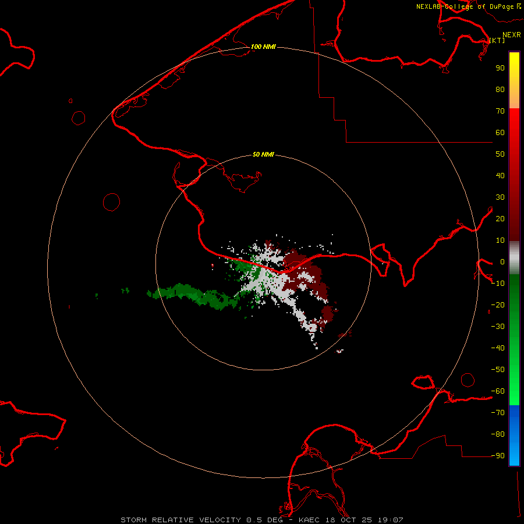524x524 pixels.
Task: Click the positive 70 scale label
Action: tap(500, 111)
